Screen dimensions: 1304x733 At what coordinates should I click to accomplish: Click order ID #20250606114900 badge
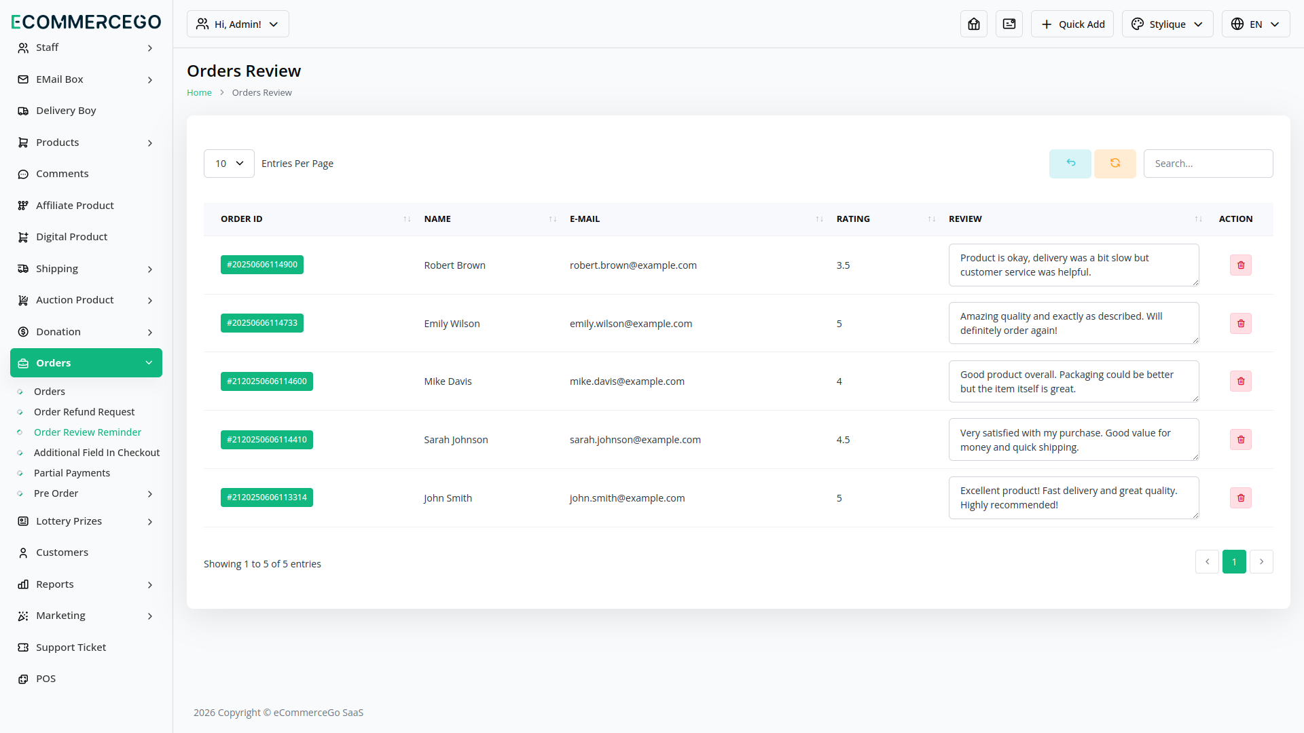click(261, 265)
